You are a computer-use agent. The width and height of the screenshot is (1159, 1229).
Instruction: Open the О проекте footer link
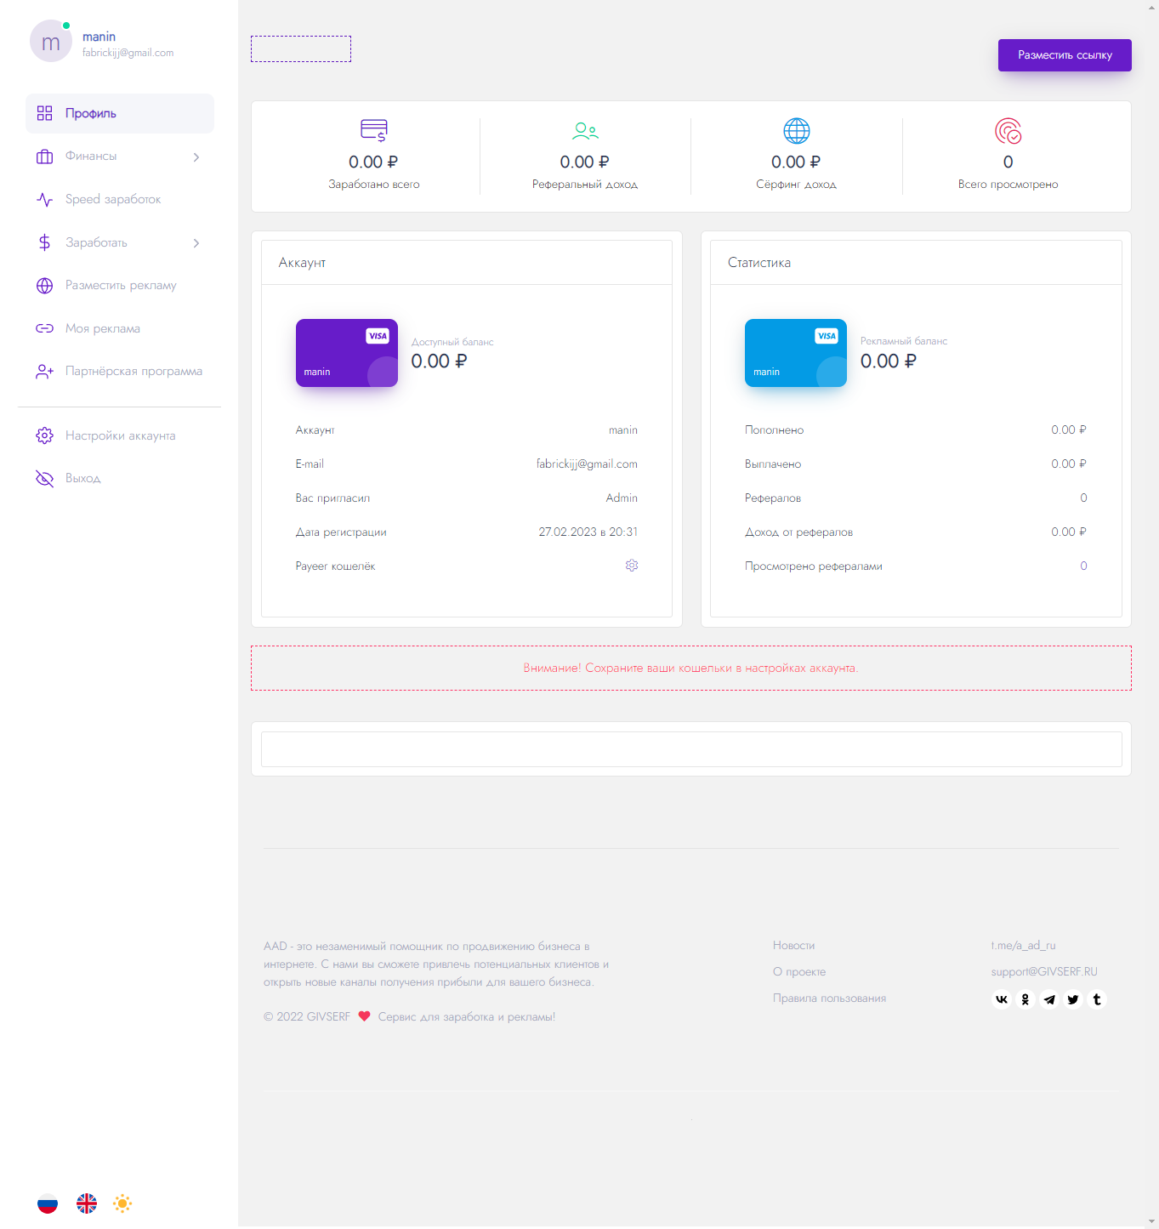coord(799,972)
